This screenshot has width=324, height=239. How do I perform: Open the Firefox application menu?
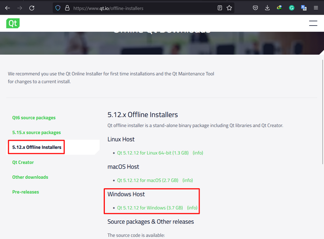click(316, 8)
